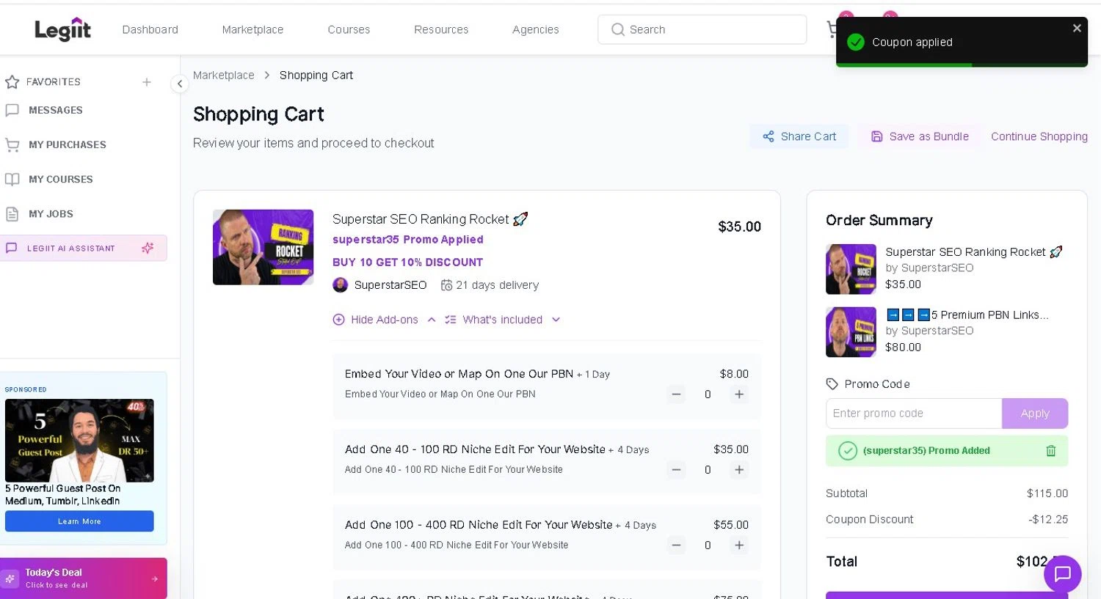Open the Today's Deal banner
The height and width of the screenshot is (599, 1101).
coord(83,578)
